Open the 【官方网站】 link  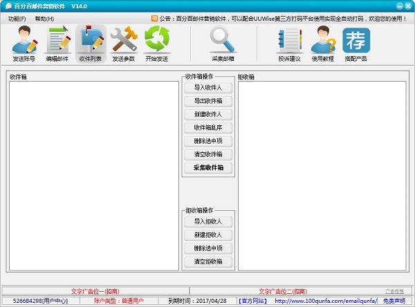tap(252, 301)
